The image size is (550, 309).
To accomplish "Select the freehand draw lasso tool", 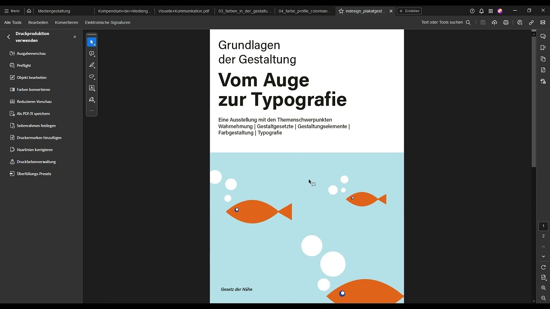I will pos(92,77).
